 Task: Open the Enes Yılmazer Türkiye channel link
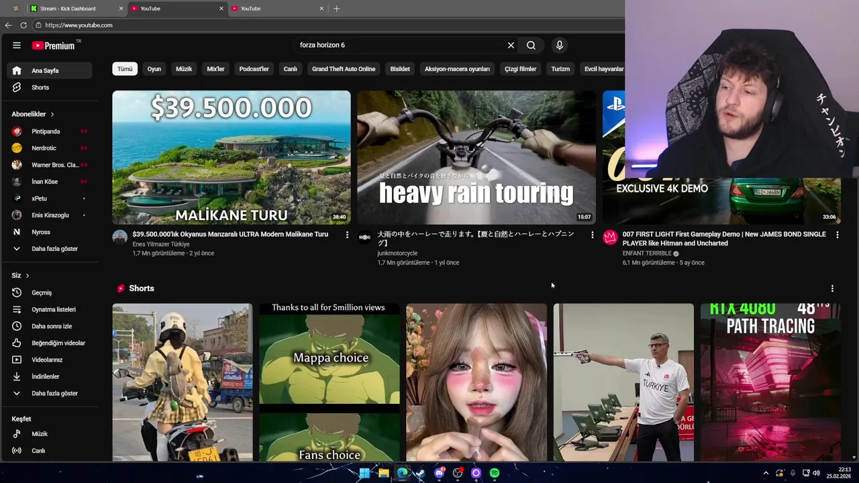(x=161, y=244)
